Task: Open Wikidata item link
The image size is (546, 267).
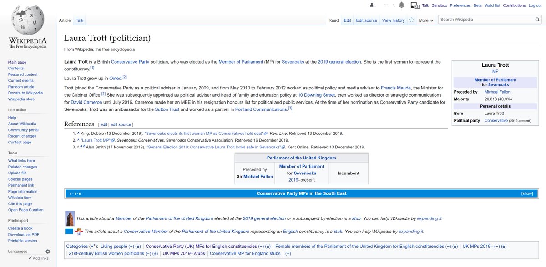Action: (x=20, y=198)
